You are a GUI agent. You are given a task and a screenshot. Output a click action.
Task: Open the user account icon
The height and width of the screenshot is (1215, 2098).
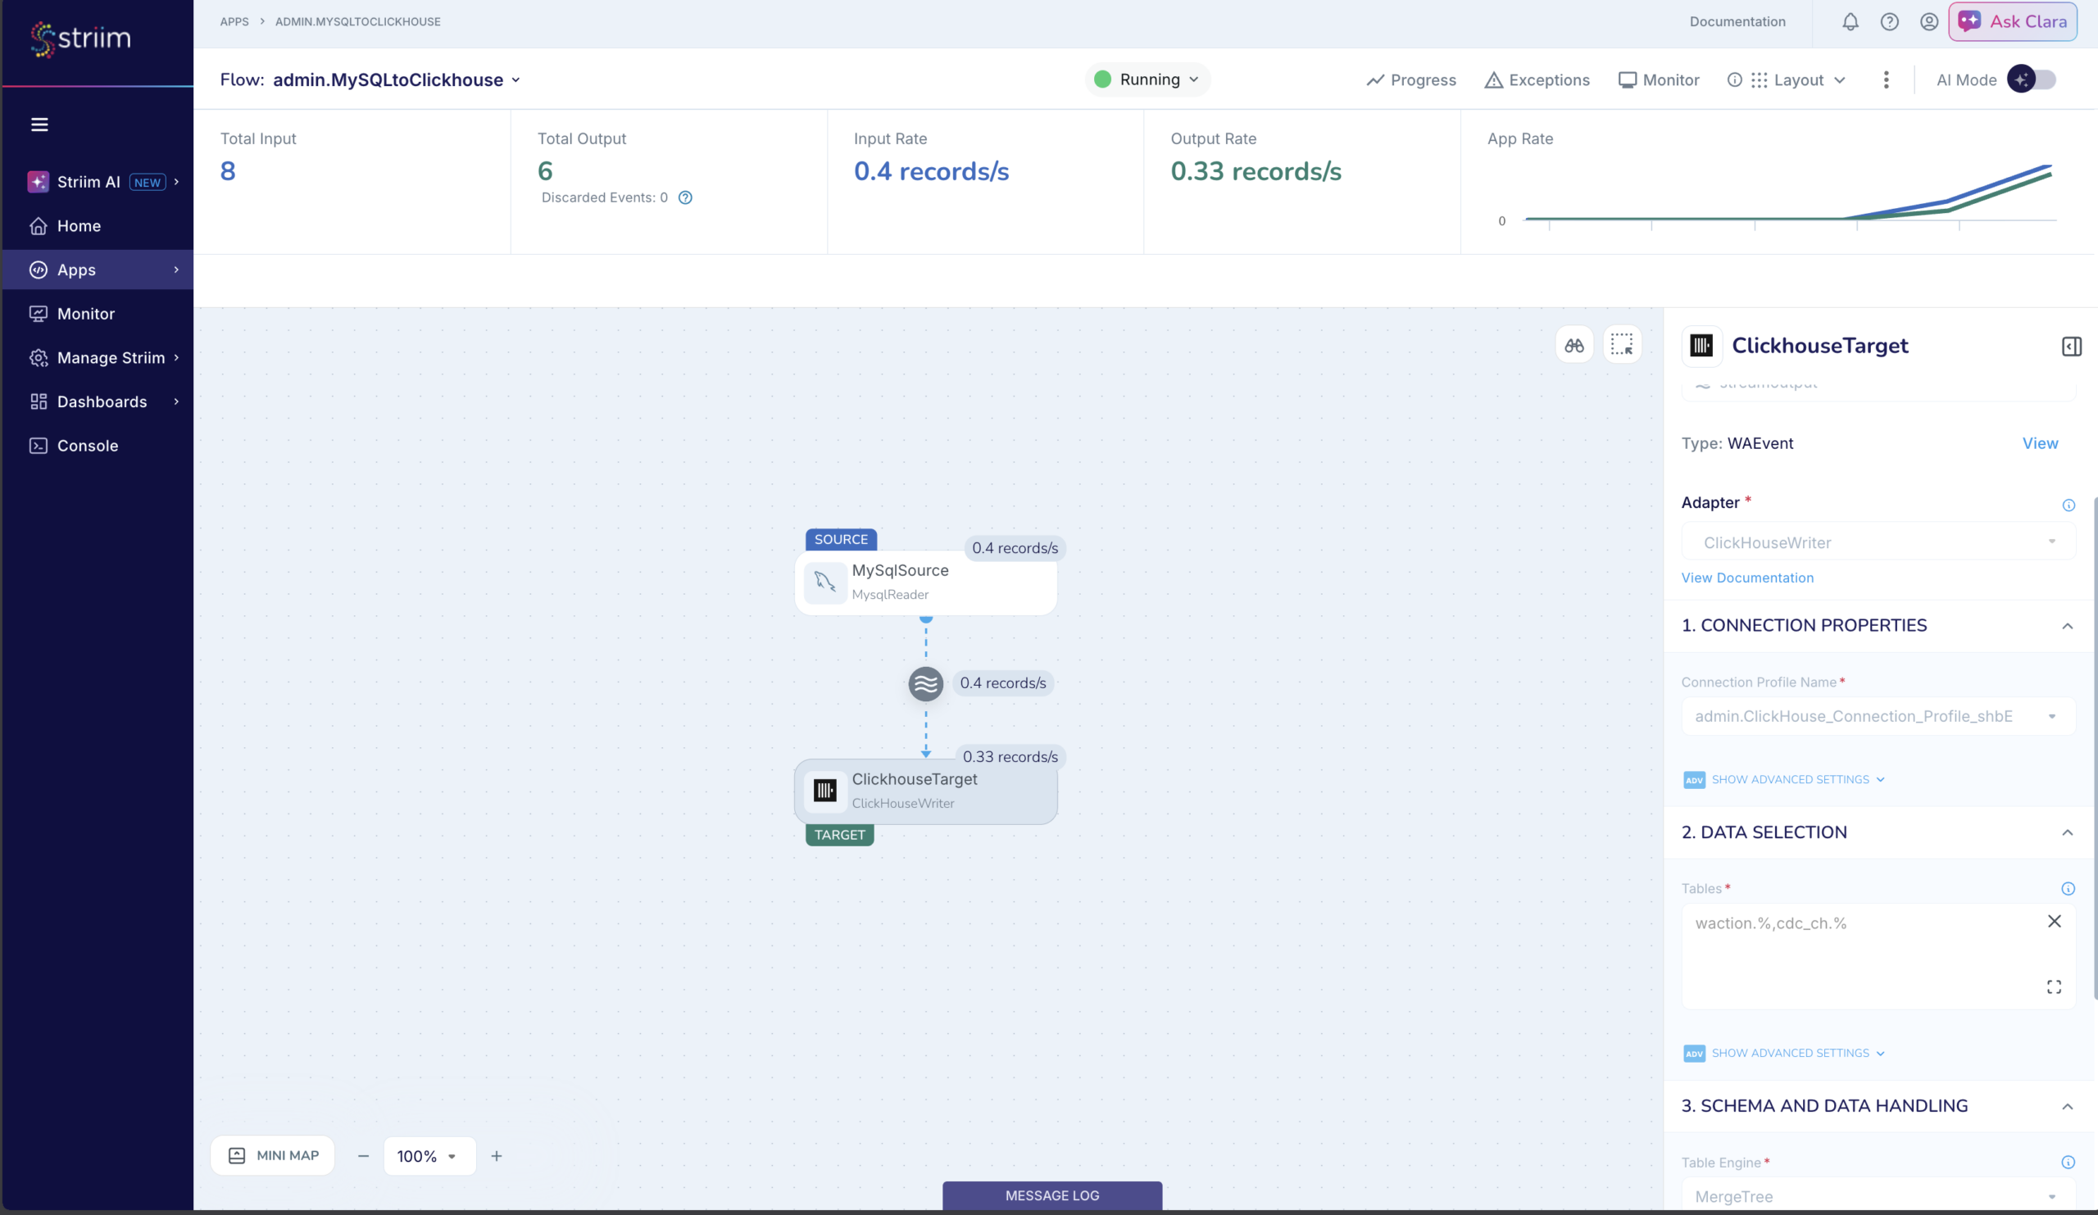1929,21
